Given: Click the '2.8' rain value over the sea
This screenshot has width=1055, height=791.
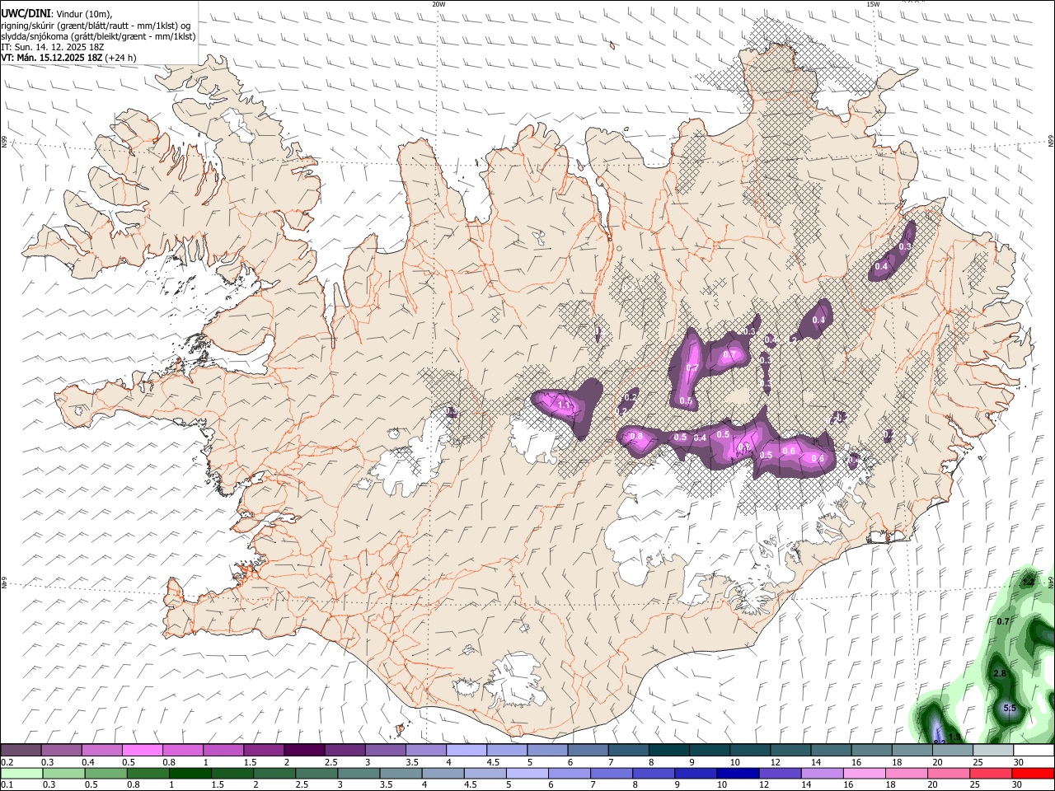Looking at the screenshot, I should click(x=1000, y=673).
